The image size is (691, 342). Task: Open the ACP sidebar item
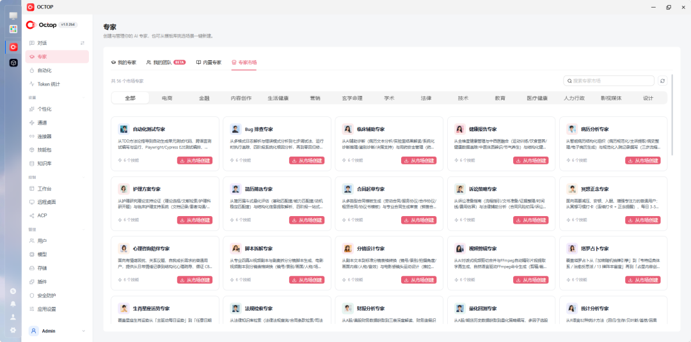(x=57, y=215)
